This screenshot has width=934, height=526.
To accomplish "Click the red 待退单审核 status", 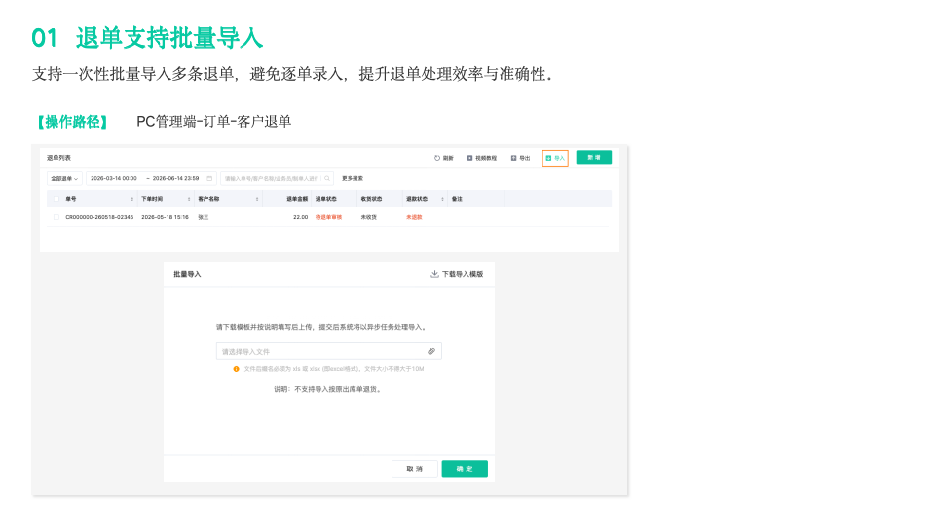I will 329,217.
